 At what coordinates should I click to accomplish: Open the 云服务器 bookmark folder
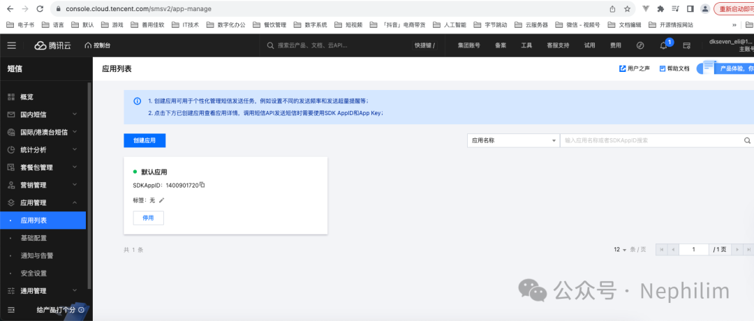click(x=531, y=25)
